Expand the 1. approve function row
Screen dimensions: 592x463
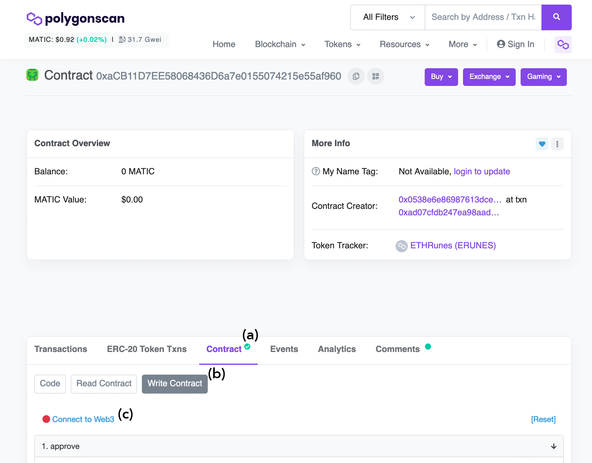click(x=299, y=446)
